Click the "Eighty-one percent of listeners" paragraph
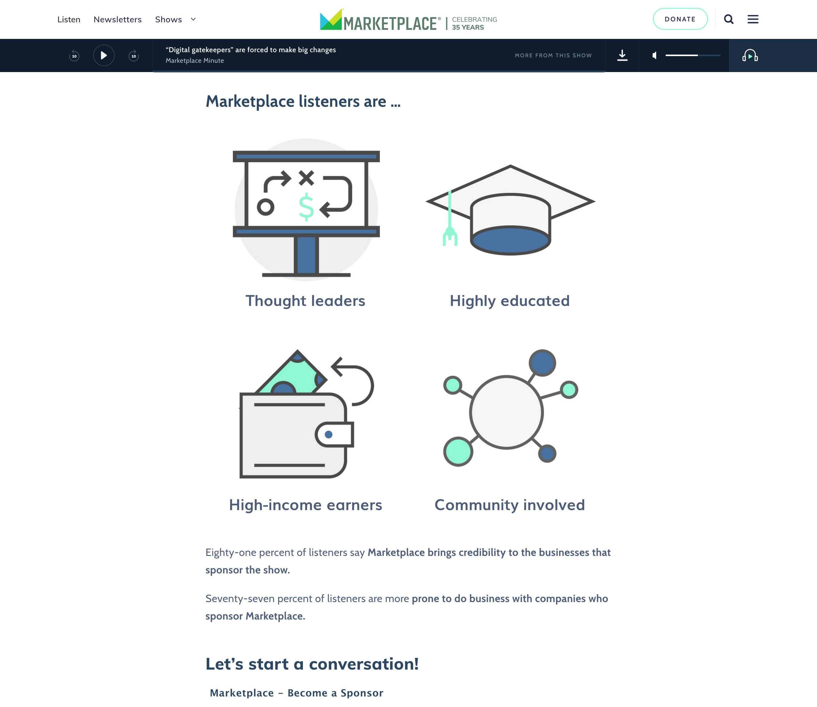The image size is (817, 707). (x=408, y=561)
